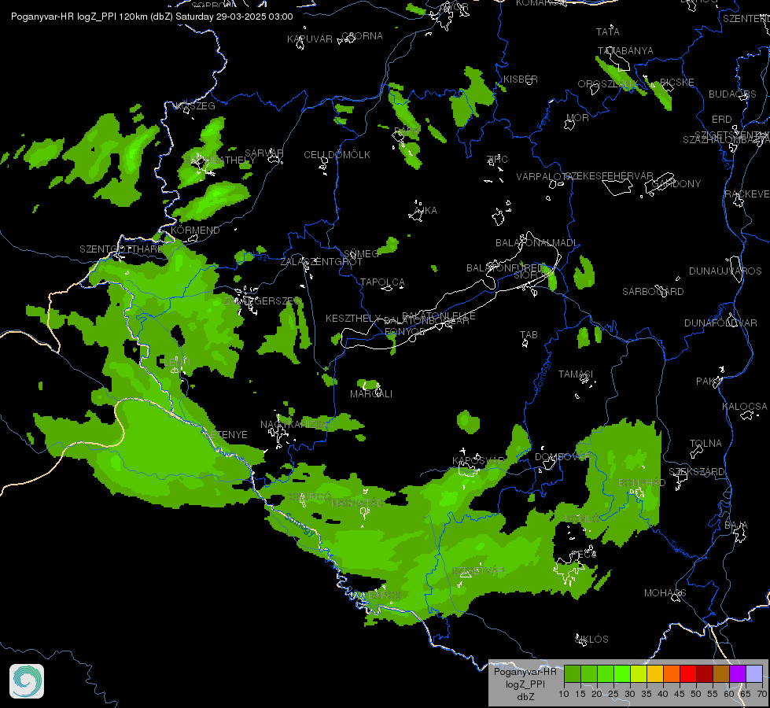Click the city label CELLDÖMÖLK
This screenshot has width=770, height=708.
[x=337, y=155]
